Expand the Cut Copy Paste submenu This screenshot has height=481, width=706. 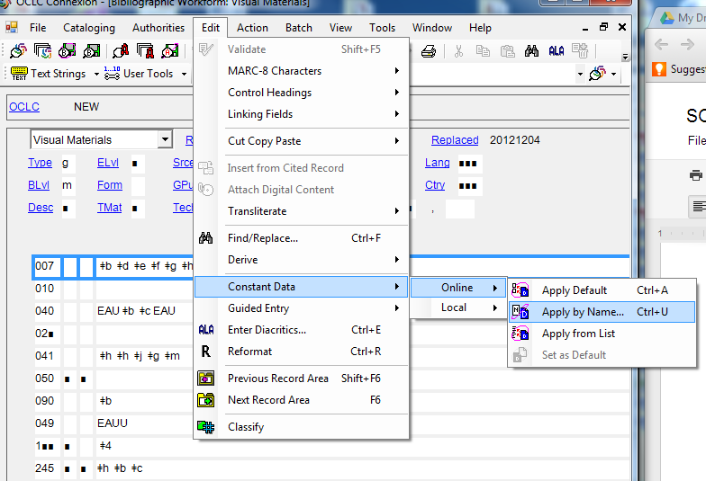pos(396,140)
